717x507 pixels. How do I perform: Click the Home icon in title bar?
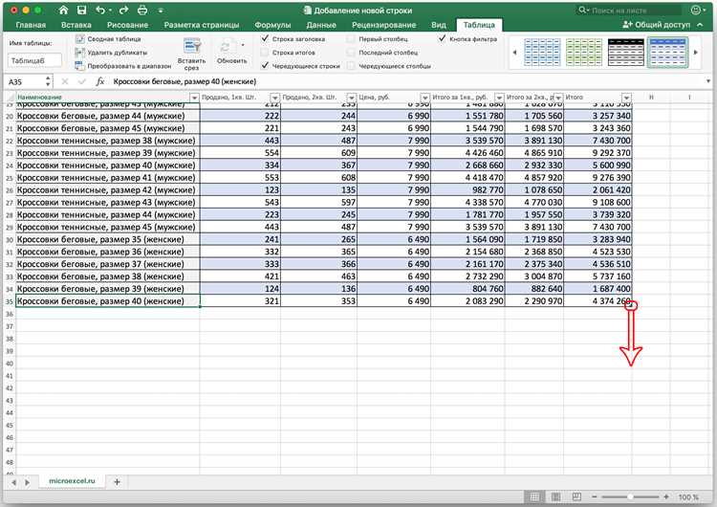pos(63,11)
